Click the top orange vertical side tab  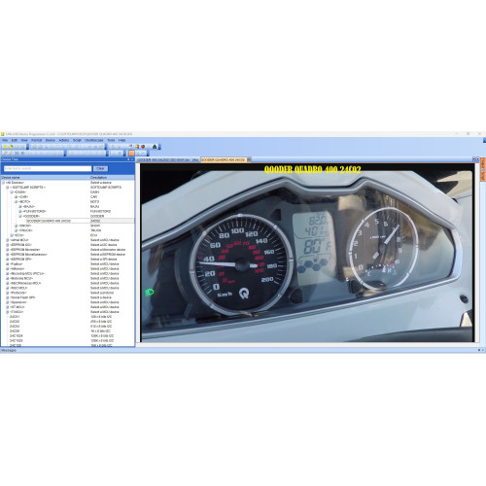click(x=483, y=163)
